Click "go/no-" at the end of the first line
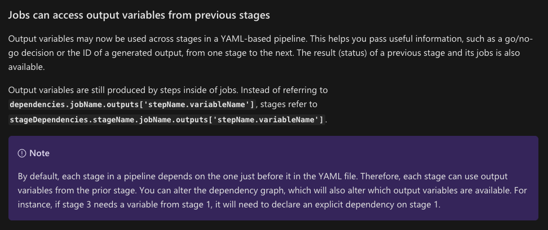Image resolution: width=548 pixels, height=230 pixels. (519, 39)
